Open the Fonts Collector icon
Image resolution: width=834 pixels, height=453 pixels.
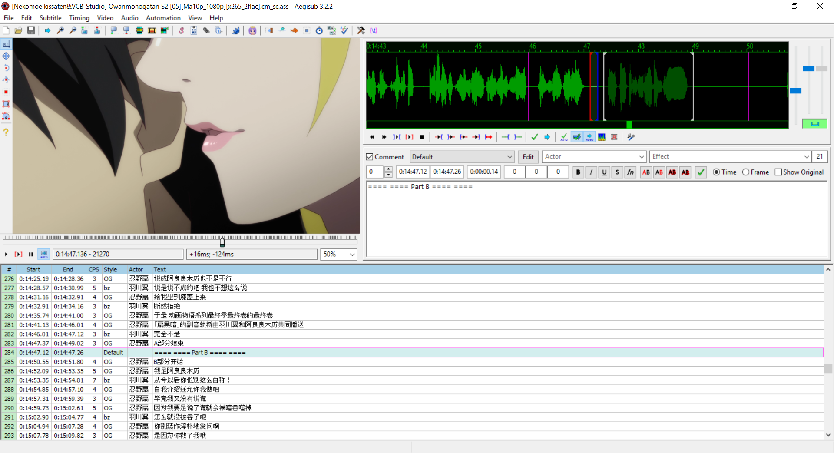pyautogui.click(x=218, y=30)
